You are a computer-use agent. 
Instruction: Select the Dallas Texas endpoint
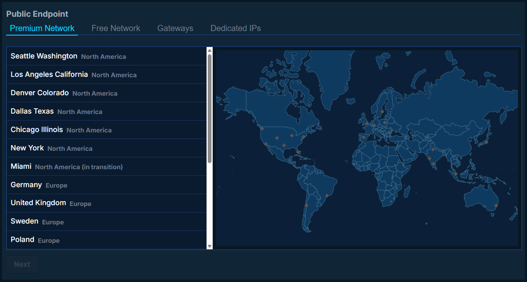pos(107,111)
